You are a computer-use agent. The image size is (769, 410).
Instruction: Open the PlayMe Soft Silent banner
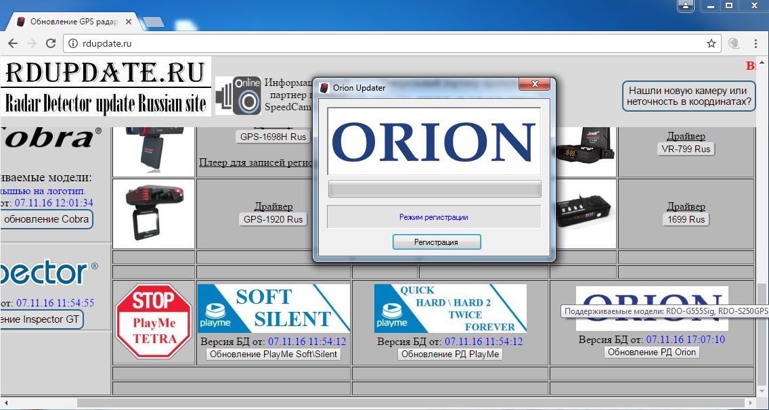[273, 309]
